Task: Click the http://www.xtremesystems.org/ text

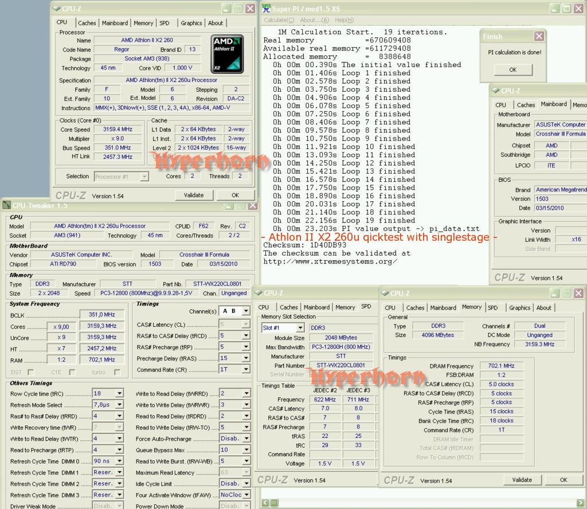Action: pos(330,261)
